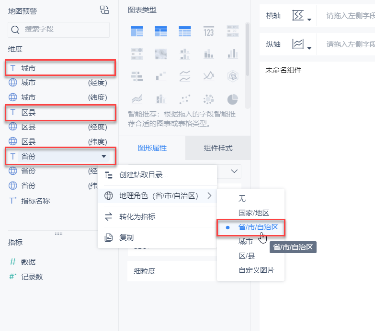Click 转化为指标 in the context menu
Viewport: 375px width, 331px height.
click(x=137, y=217)
